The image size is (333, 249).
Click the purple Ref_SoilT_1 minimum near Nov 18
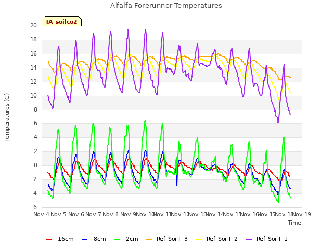278,122
